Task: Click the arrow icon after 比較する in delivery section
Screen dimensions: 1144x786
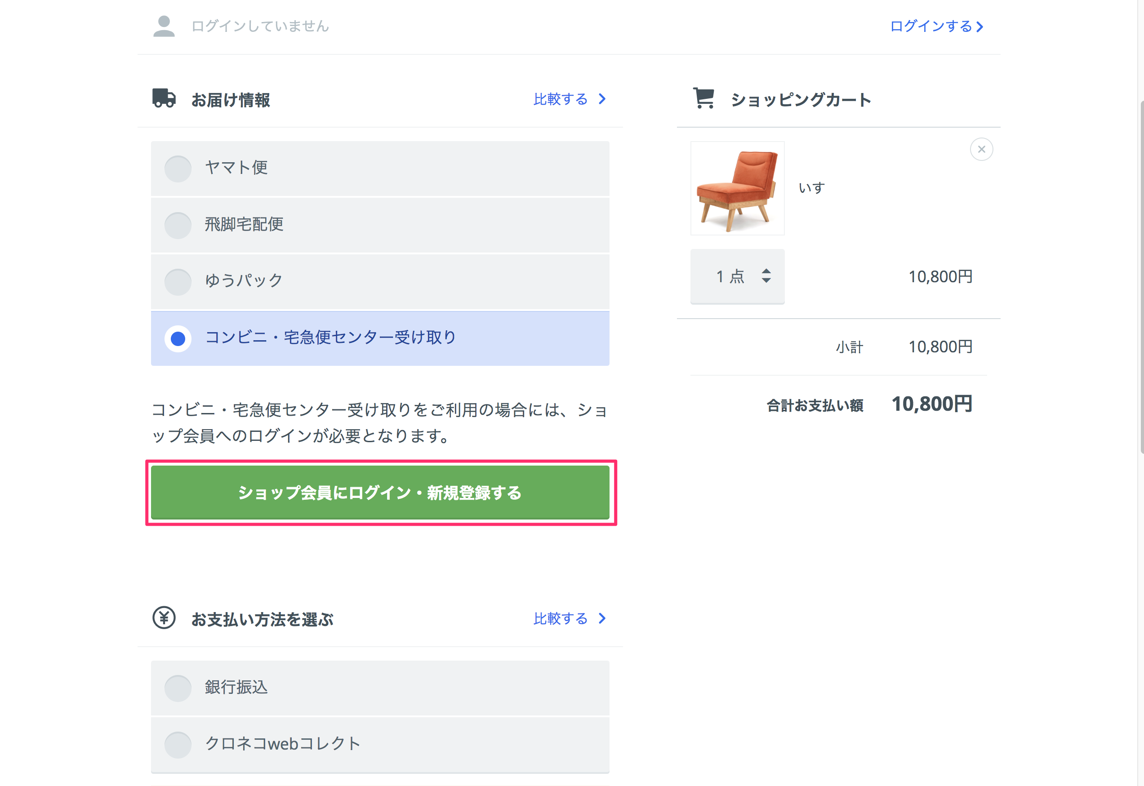Action: coord(602,99)
